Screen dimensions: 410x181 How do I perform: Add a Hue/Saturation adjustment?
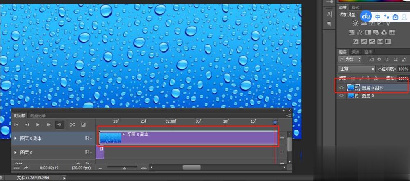click(x=352, y=33)
